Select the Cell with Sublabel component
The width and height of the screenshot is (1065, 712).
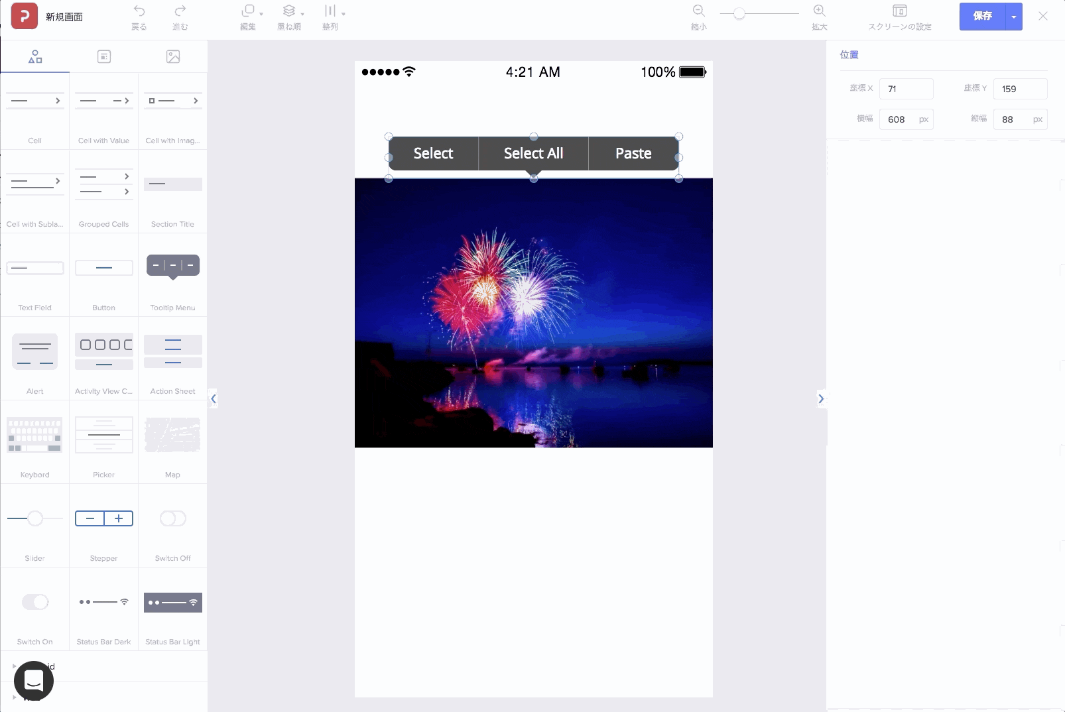(x=35, y=192)
